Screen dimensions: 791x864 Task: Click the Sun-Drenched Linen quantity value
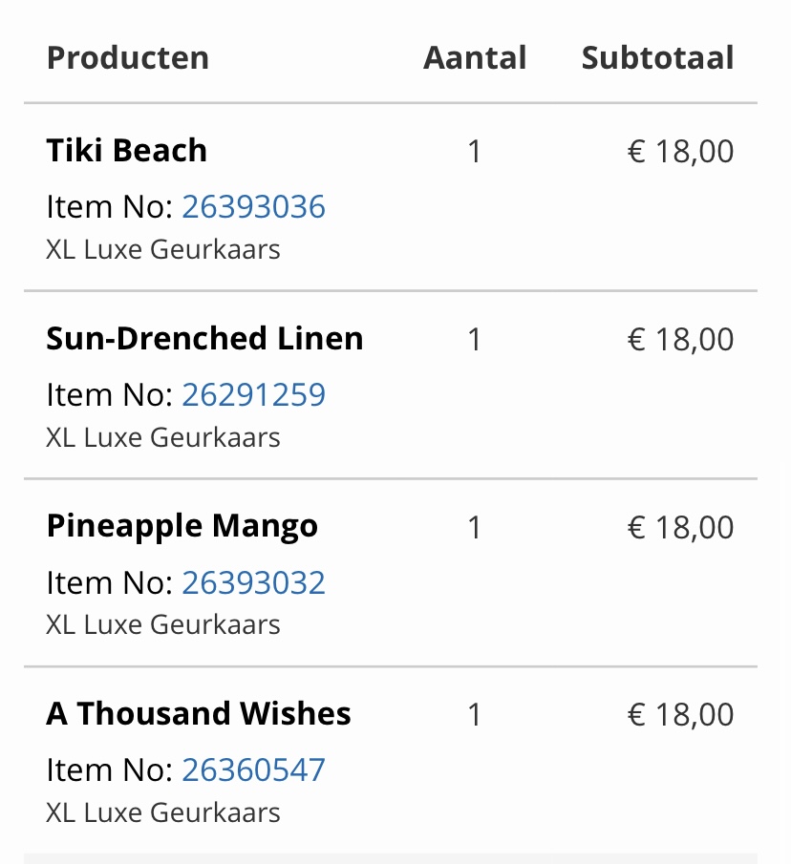[x=475, y=340]
